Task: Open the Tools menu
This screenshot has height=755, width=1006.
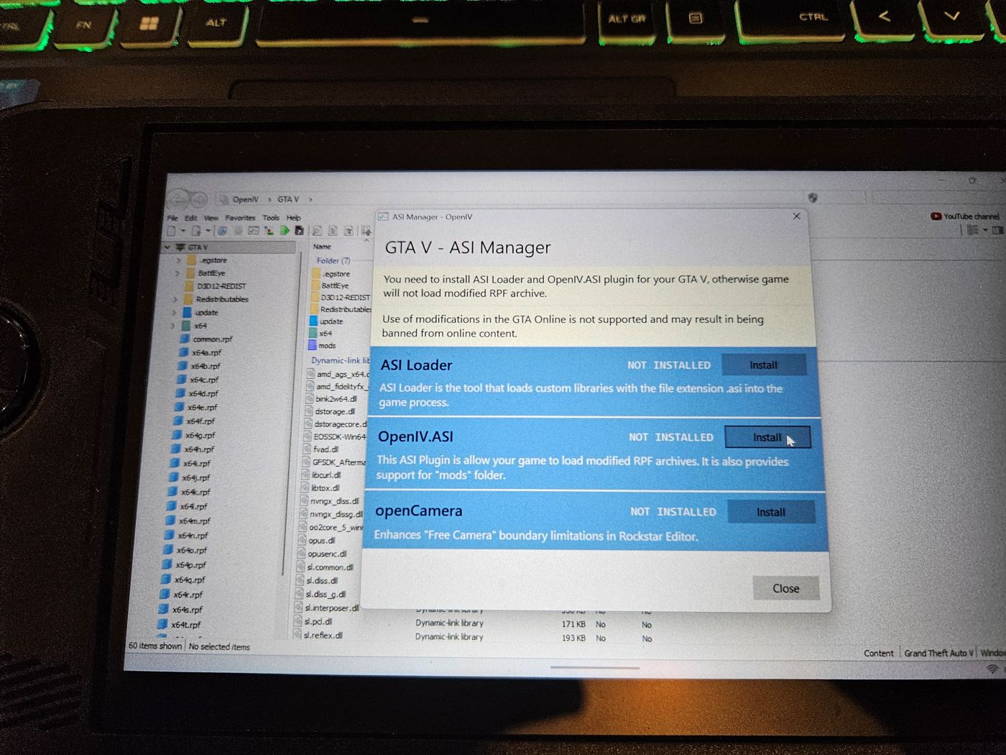Action: pos(271,217)
